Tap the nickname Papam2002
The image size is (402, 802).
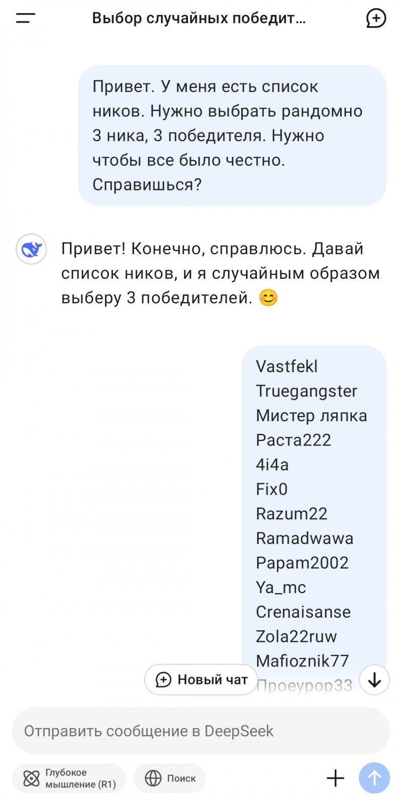click(x=302, y=563)
